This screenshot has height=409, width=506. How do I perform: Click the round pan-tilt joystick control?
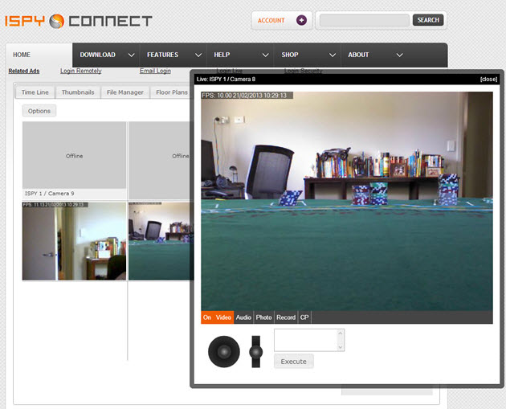(224, 351)
